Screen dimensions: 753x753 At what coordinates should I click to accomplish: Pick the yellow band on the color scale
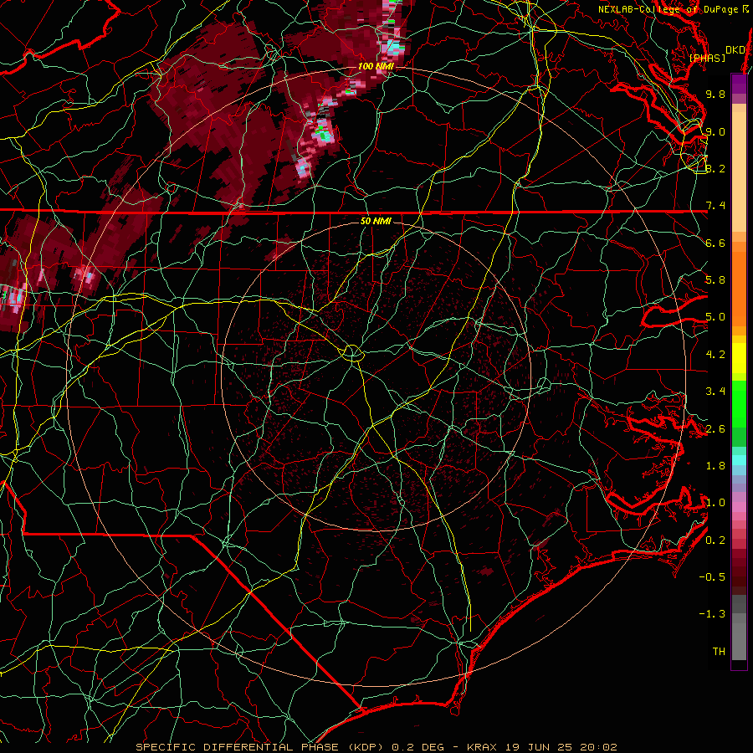point(739,358)
